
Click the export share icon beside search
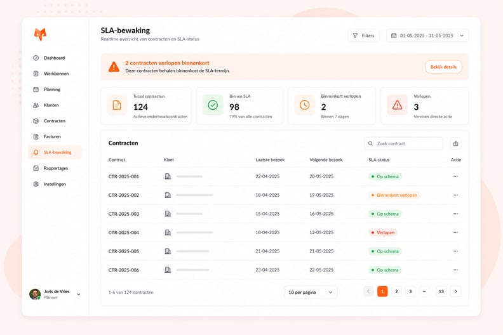pyautogui.click(x=455, y=143)
